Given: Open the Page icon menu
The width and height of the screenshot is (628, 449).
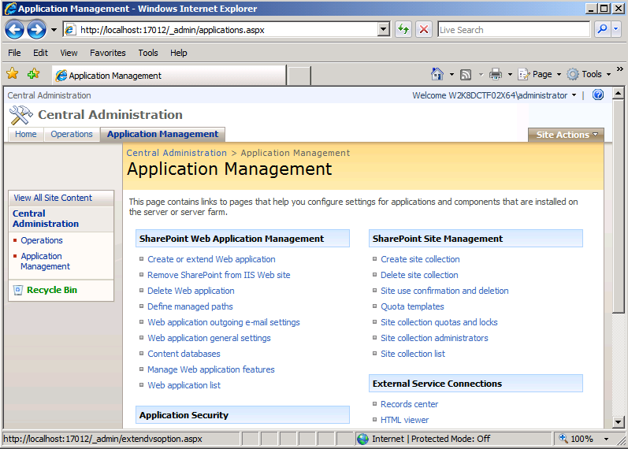Looking at the screenshot, I should click(524, 74).
